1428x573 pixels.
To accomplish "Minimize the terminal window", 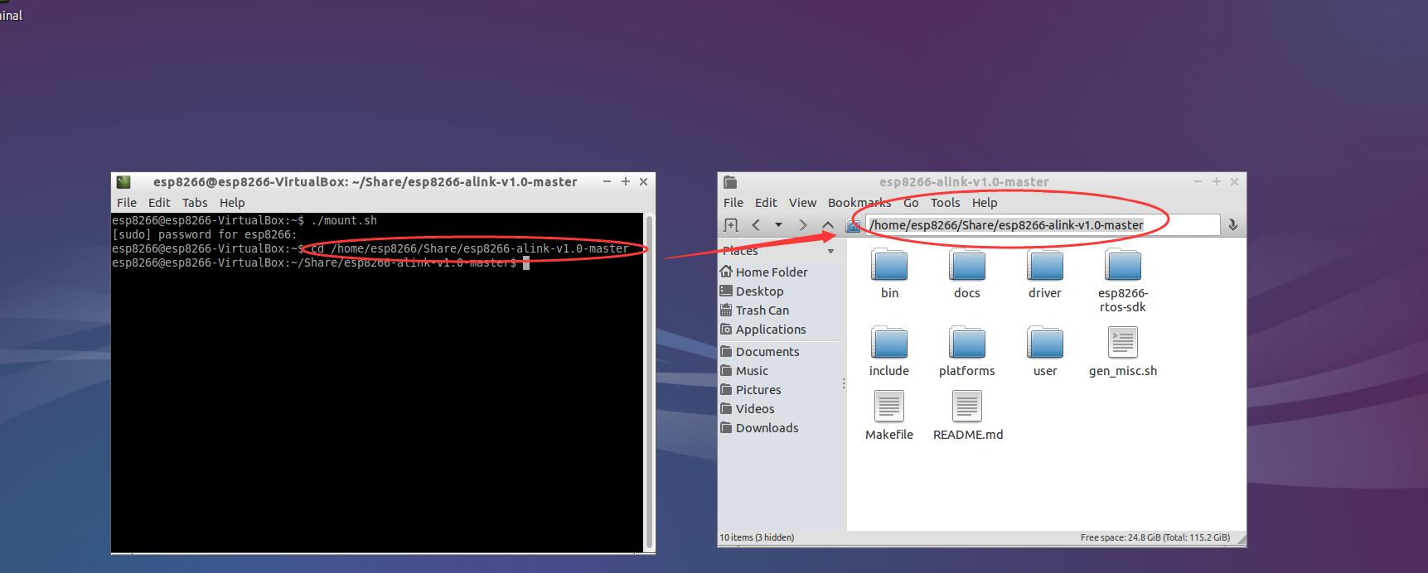I will point(608,181).
